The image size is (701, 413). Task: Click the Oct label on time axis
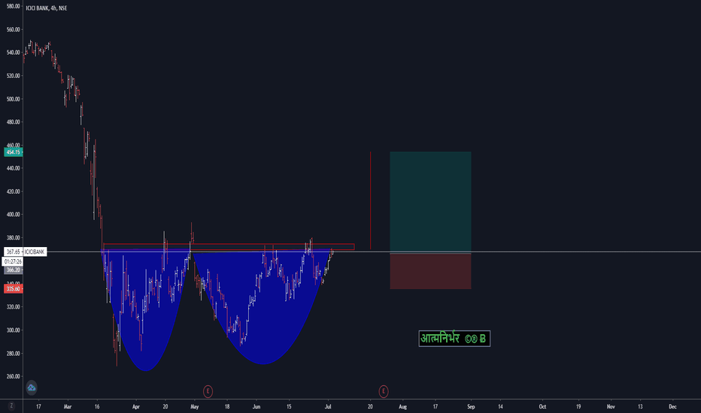tap(542, 406)
